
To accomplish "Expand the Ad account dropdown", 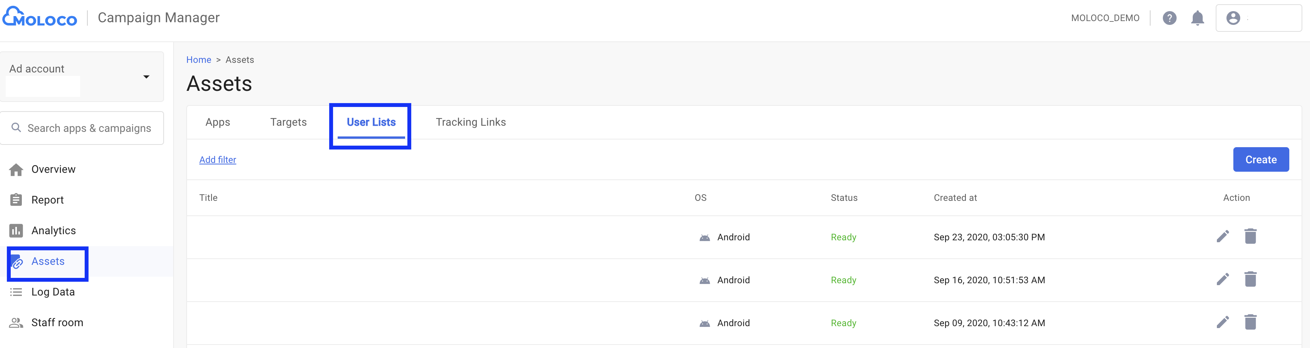I will pyautogui.click(x=146, y=77).
